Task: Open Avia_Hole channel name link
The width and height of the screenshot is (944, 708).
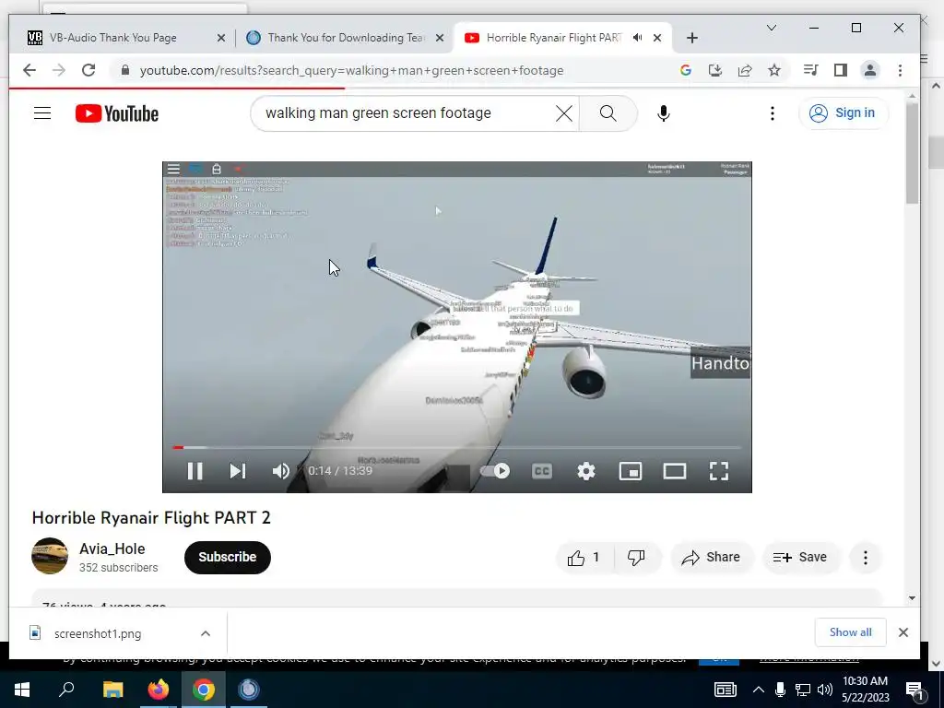Action: click(x=112, y=549)
